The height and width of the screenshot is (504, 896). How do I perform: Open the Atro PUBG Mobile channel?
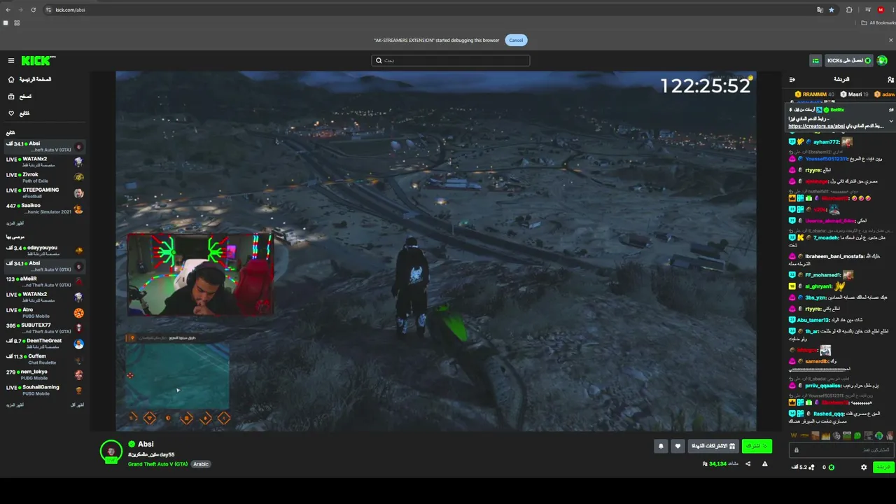point(45,312)
